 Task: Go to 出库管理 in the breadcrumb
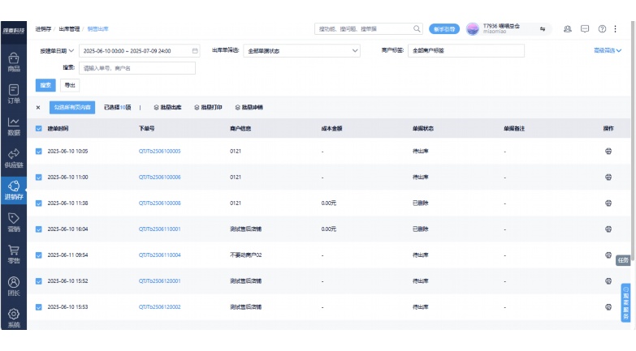point(69,28)
